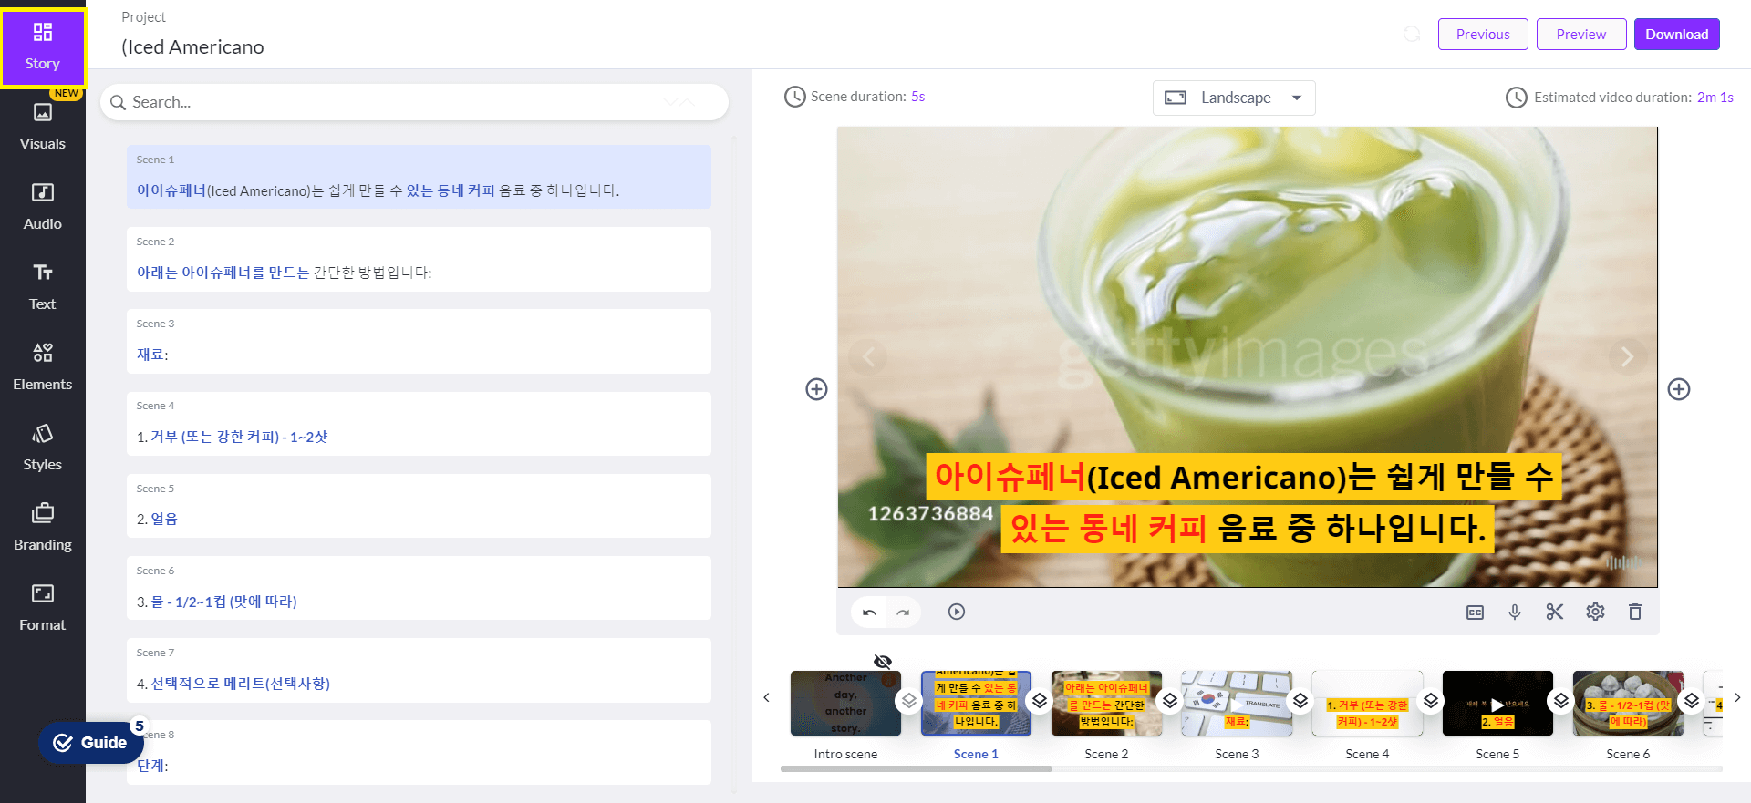Play the scene preview
This screenshot has height=803, width=1751.
pos(957,612)
